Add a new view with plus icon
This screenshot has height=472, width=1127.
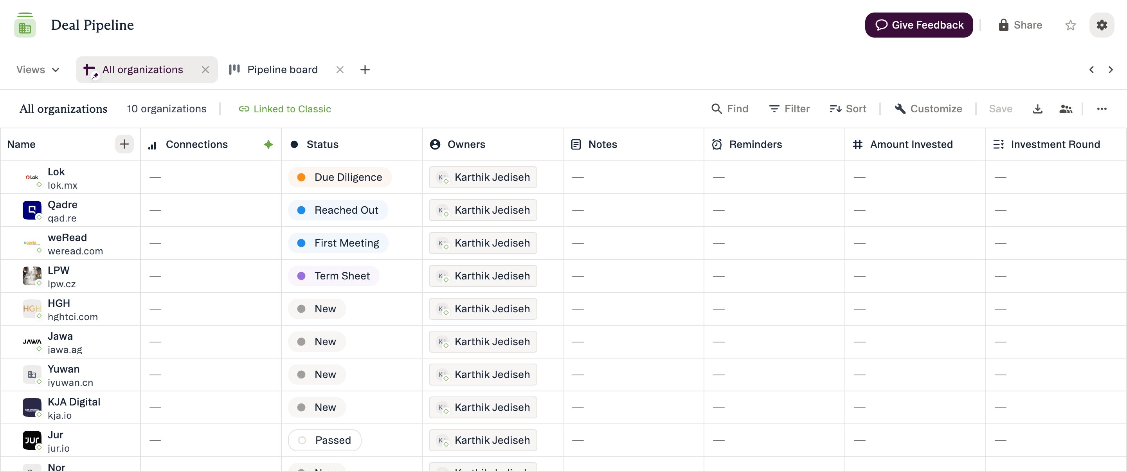pos(365,70)
